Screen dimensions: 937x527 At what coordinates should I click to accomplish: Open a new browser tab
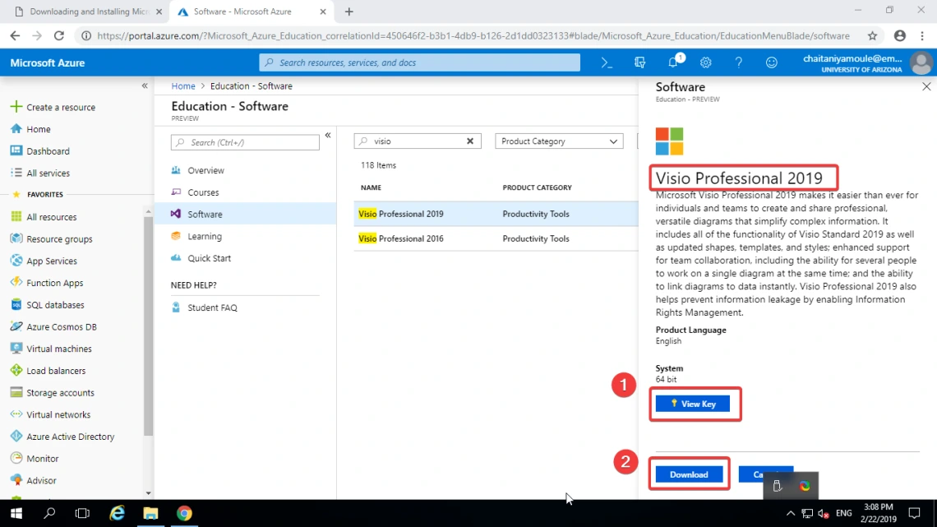tap(349, 12)
